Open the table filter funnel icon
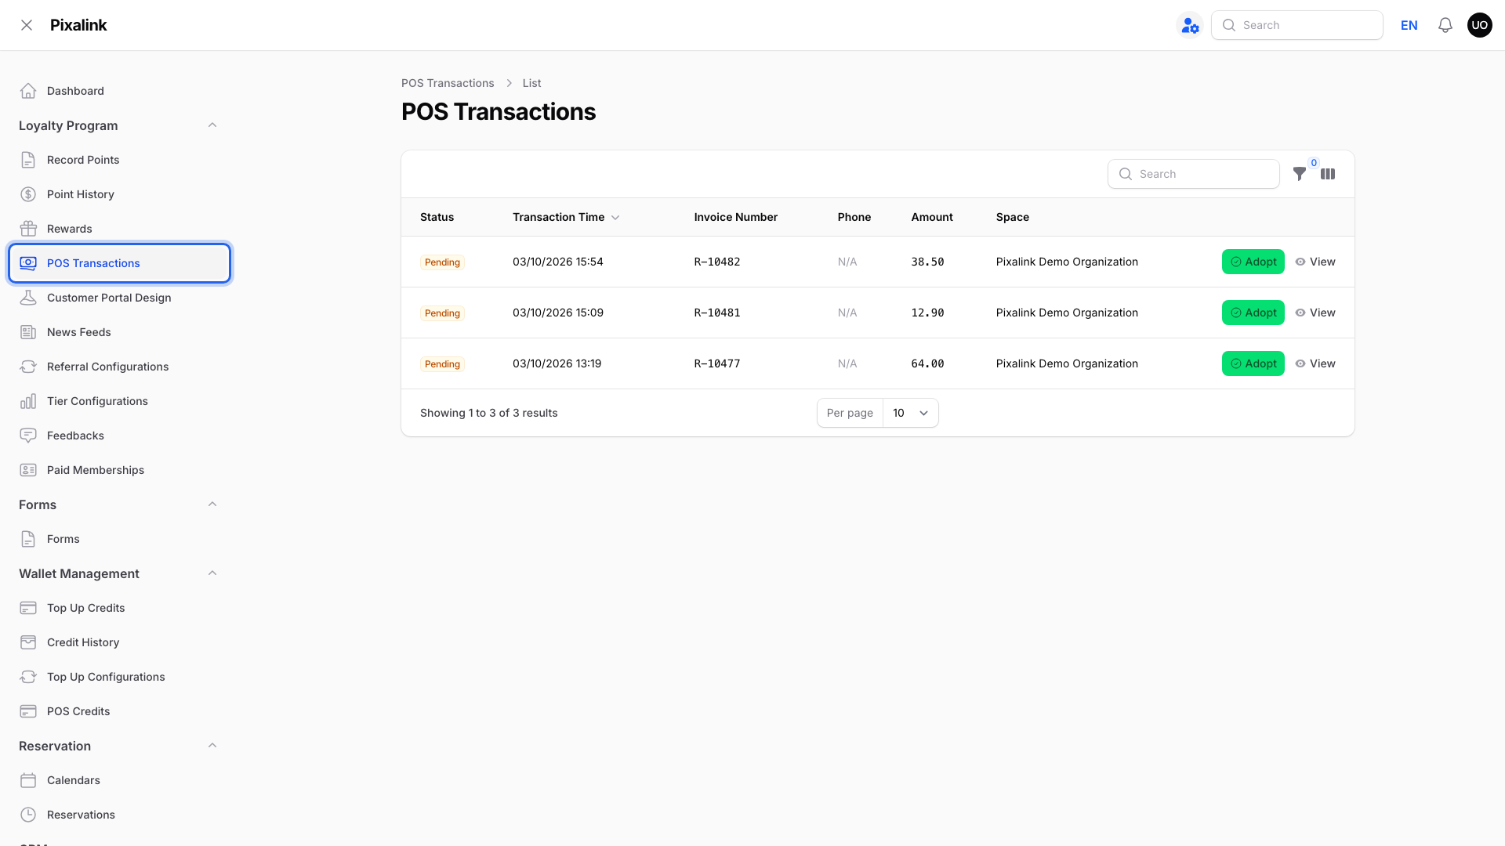 coord(1300,174)
